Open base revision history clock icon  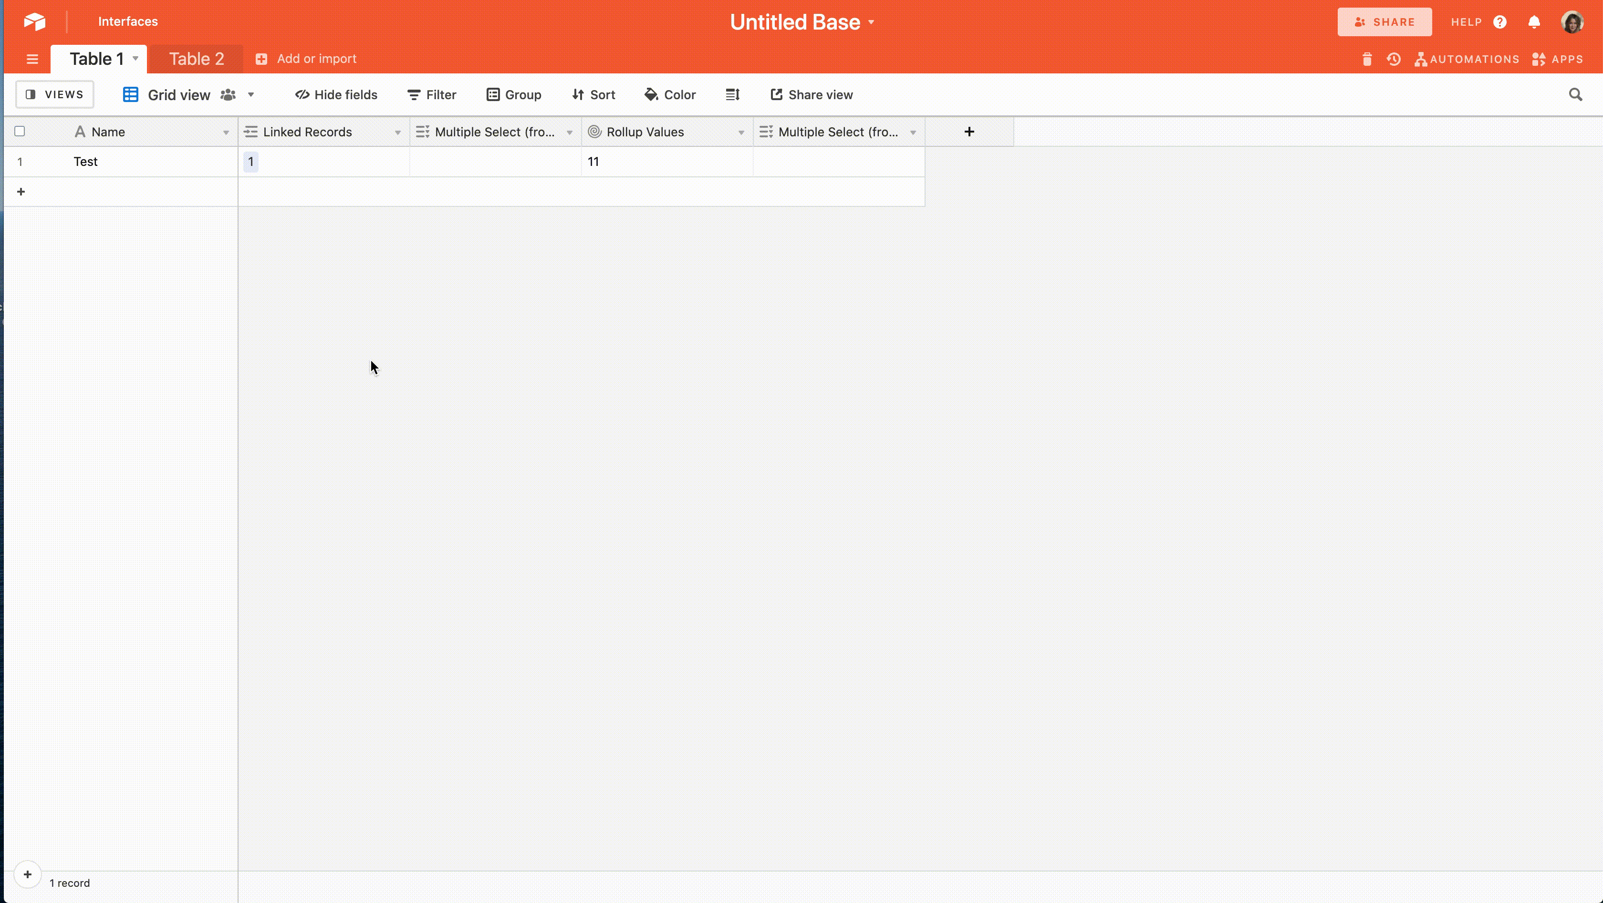click(1393, 59)
